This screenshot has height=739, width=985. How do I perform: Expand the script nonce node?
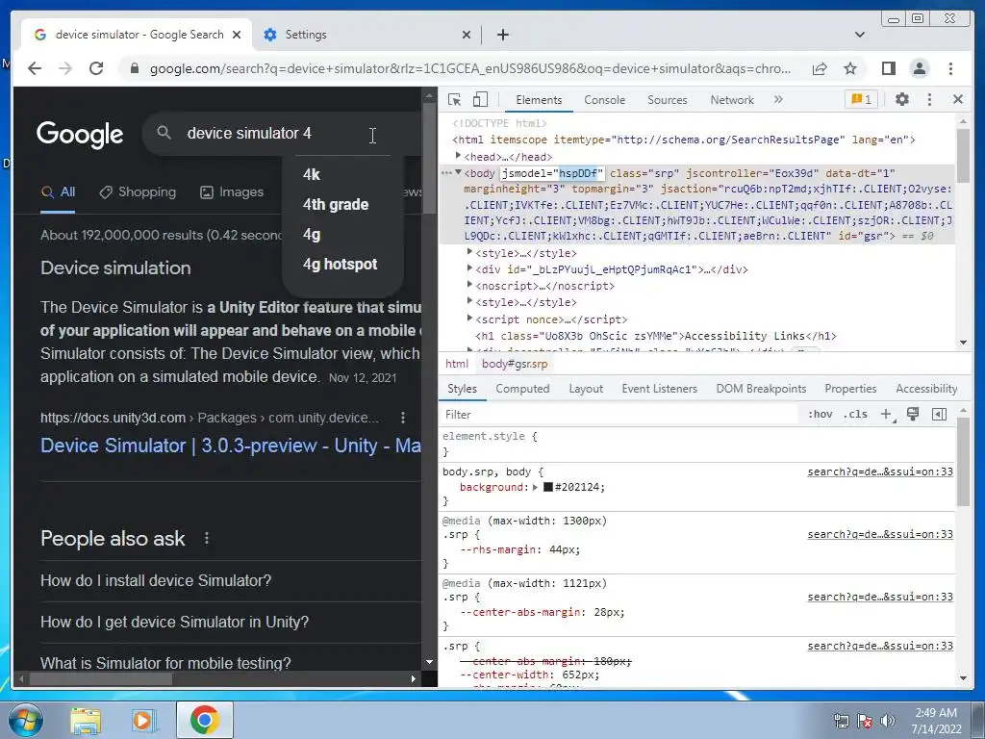(469, 318)
